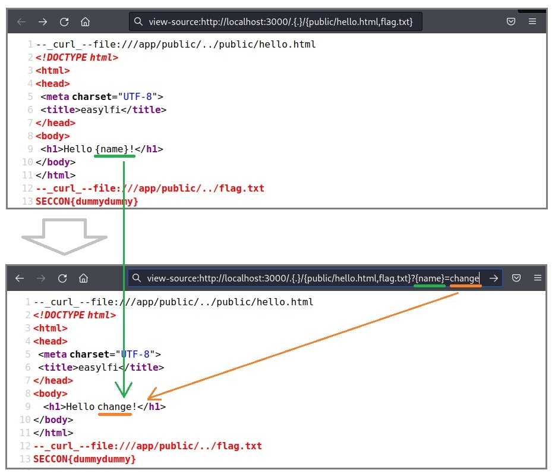The width and height of the screenshot is (555, 476).
Task: Click 'Hello {name}!' line in upper source
Action: (x=102, y=149)
